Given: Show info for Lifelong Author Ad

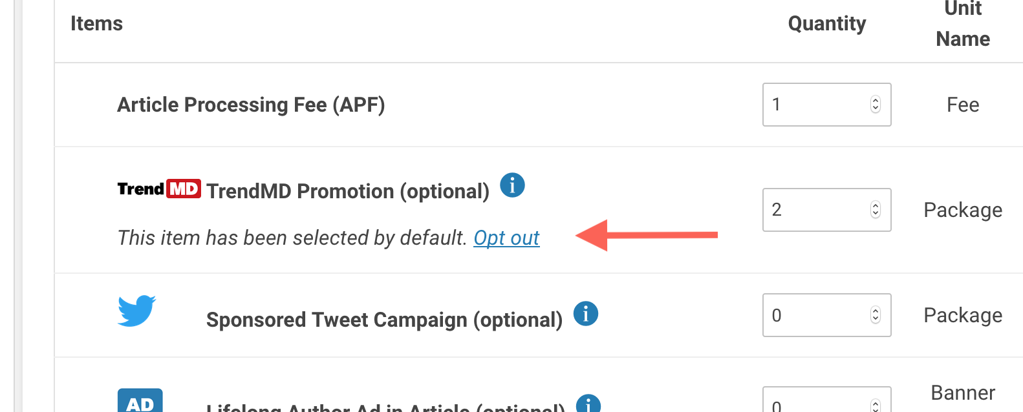Looking at the screenshot, I should [x=588, y=404].
